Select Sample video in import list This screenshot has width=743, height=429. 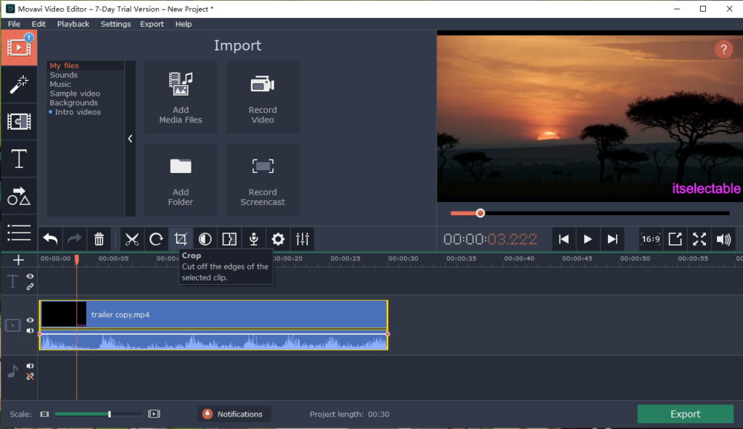click(75, 93)
